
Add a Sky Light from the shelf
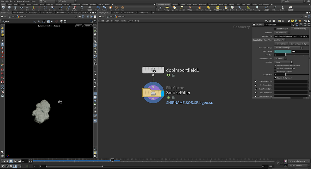pos(226,8)
